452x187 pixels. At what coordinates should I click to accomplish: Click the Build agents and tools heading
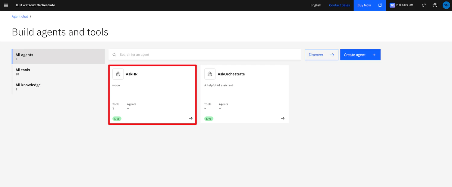coord(60,32)
